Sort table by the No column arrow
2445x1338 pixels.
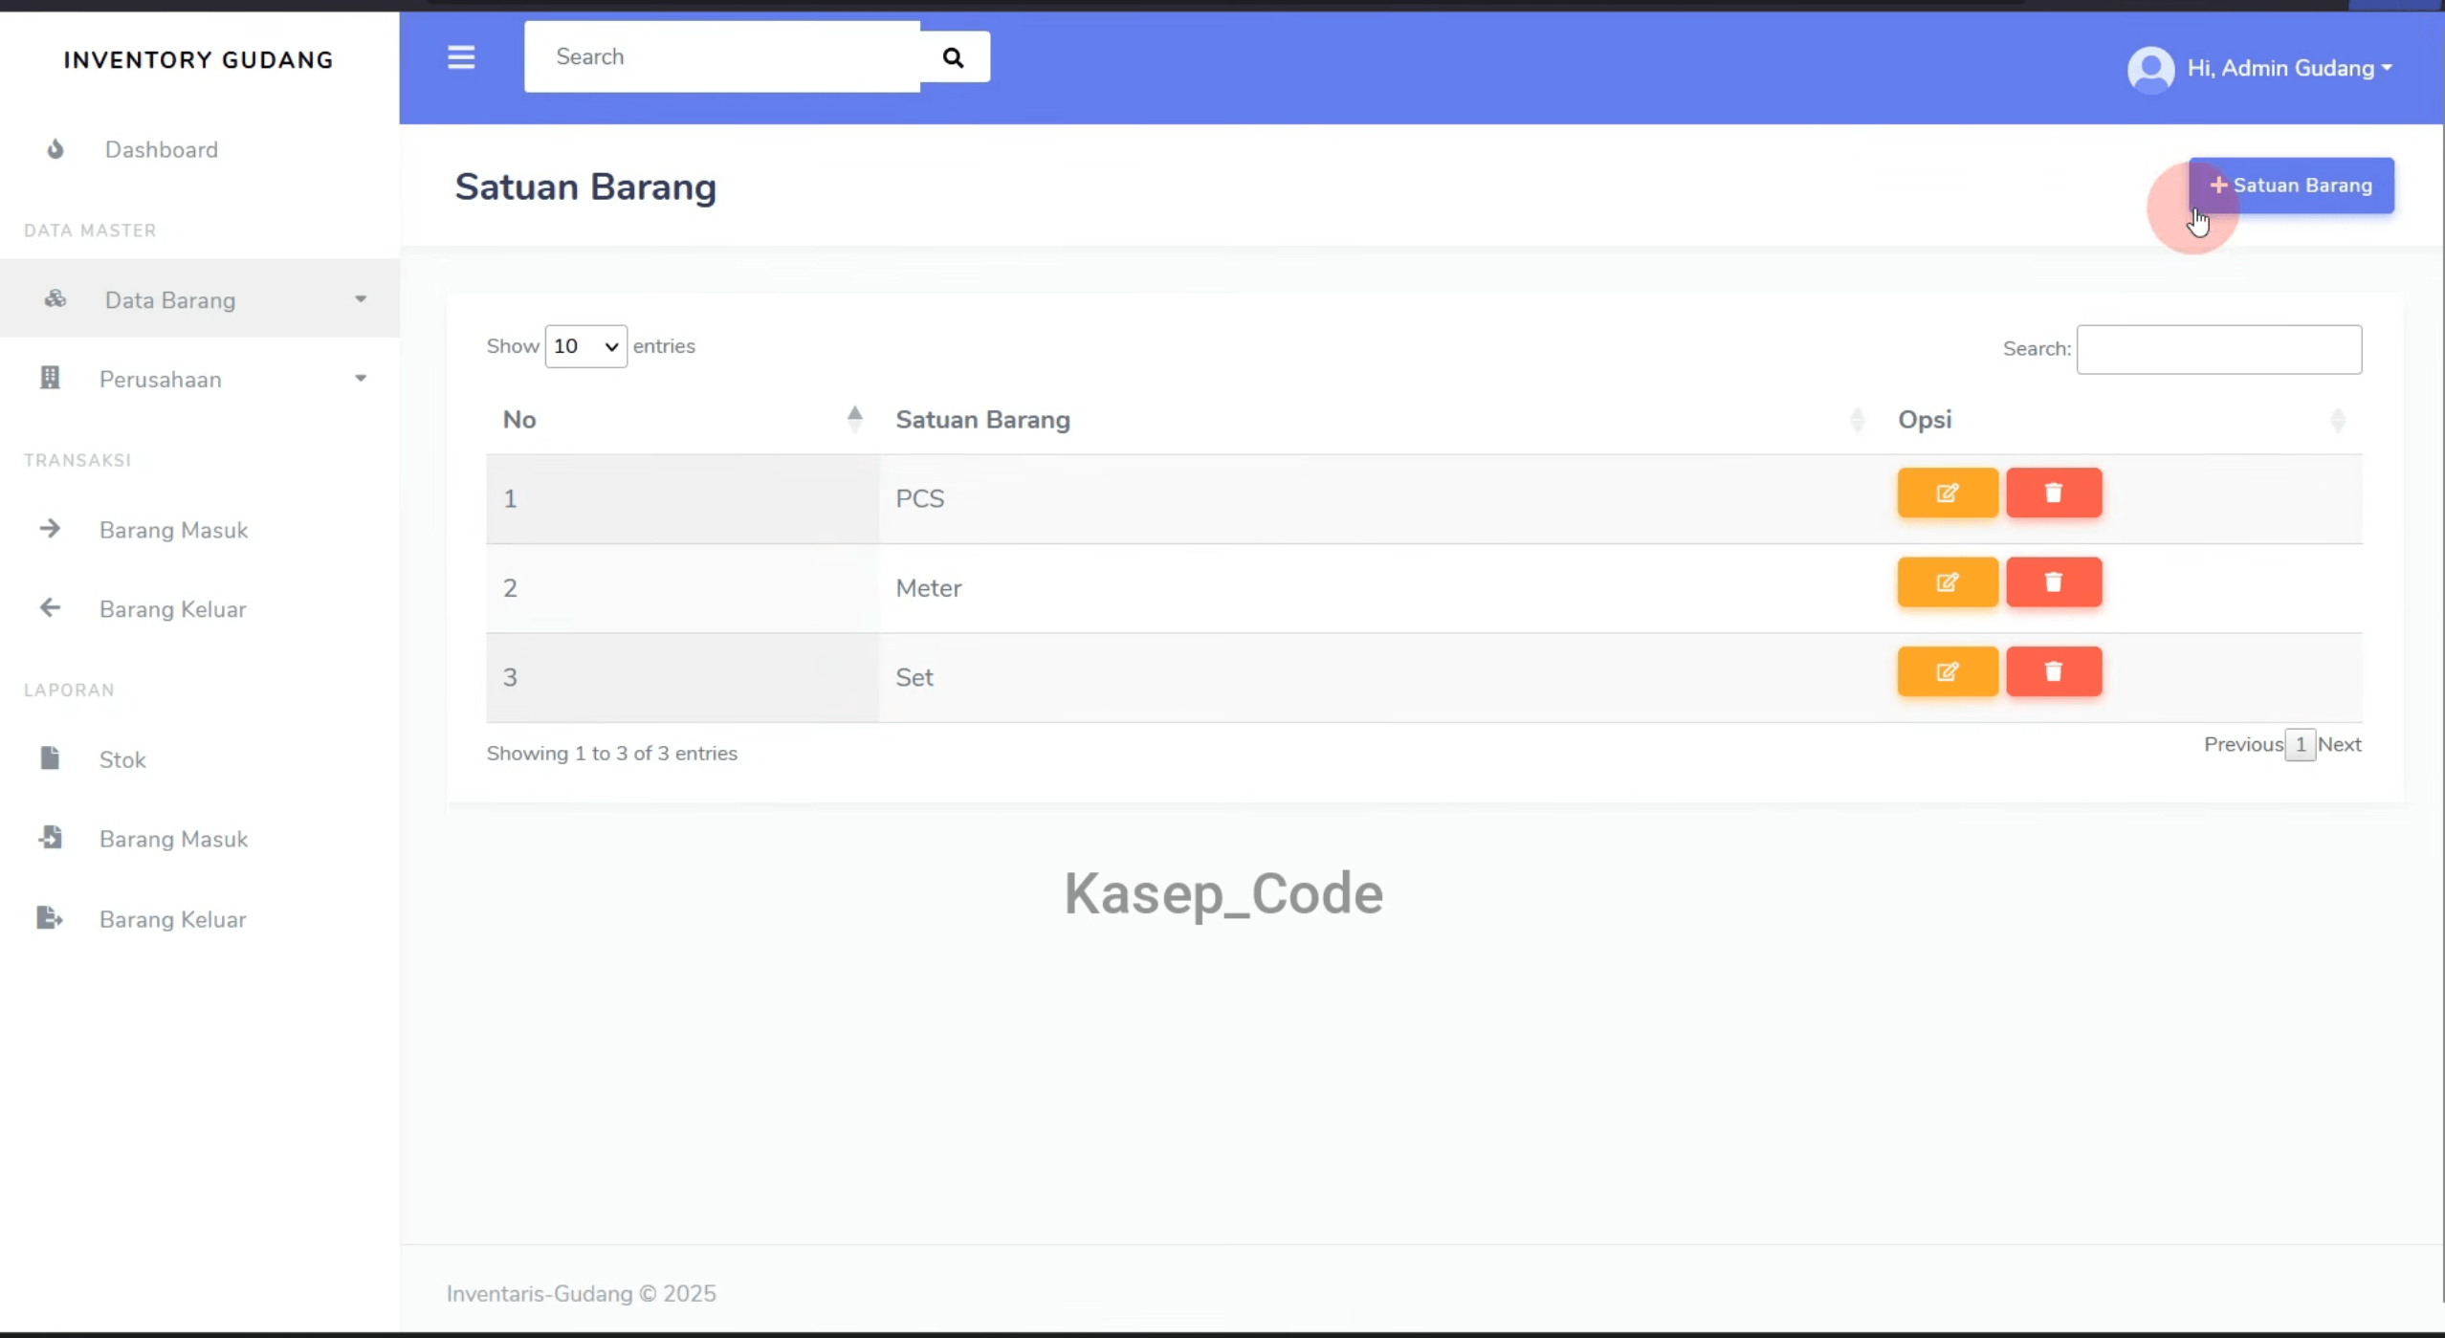coord(855,419)
